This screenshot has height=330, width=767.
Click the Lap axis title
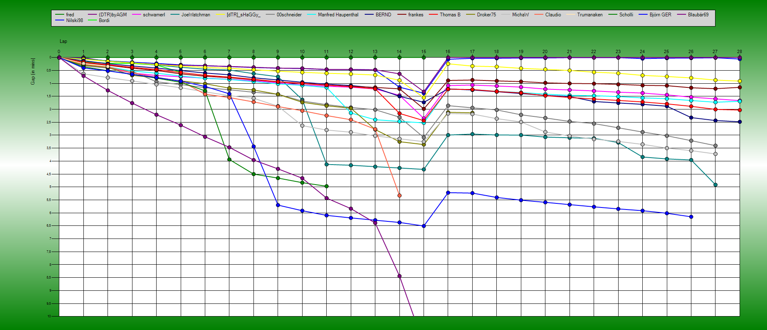[x=63, y=41]
